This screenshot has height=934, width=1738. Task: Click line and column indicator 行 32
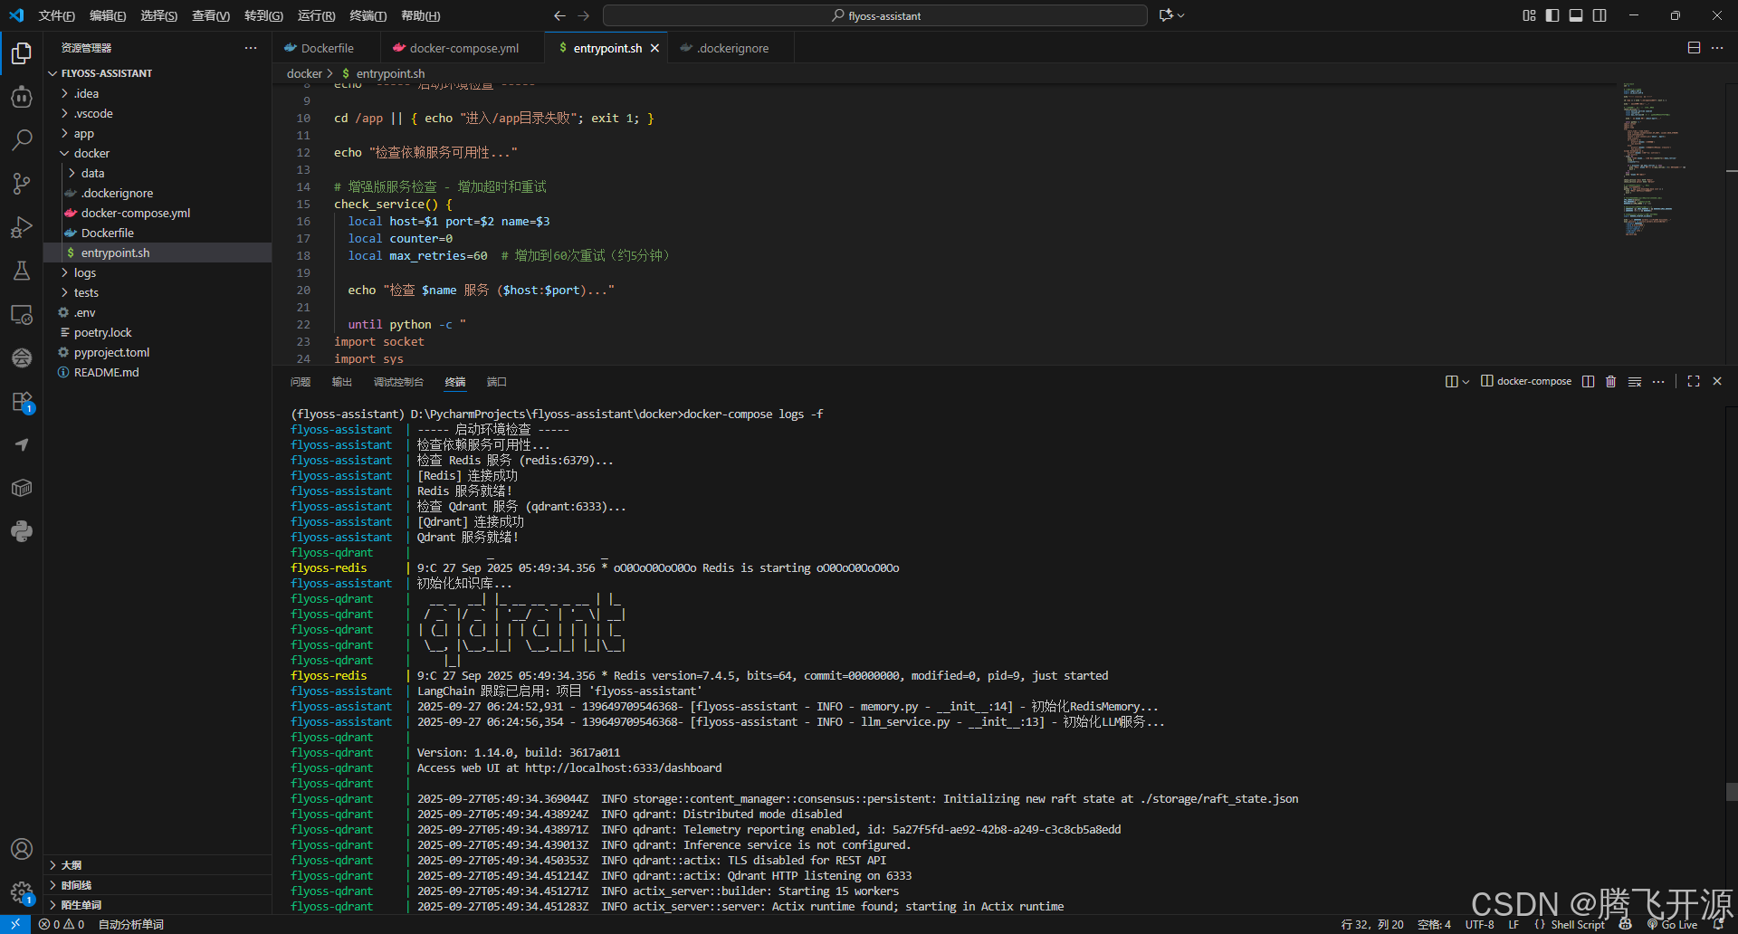(1371, 924)
